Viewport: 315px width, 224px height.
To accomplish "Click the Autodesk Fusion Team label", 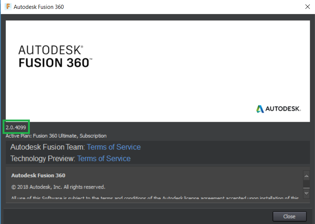I will coord(48,147).
